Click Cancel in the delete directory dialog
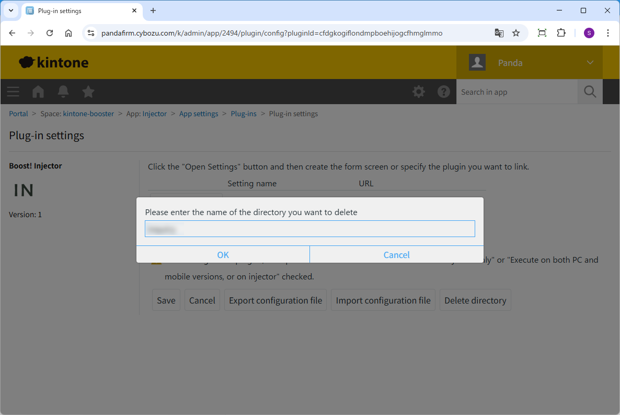This screenshot has width=620, height=415. pyautogui.click(x=396, y=255)
